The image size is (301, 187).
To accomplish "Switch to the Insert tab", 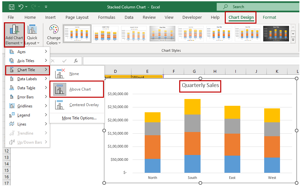I will pos(50,17).
